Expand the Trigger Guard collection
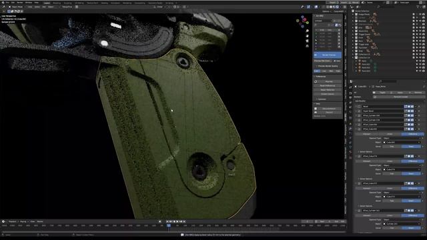The height and width of the screenshot is (240, 427). [x=353, y=34]
